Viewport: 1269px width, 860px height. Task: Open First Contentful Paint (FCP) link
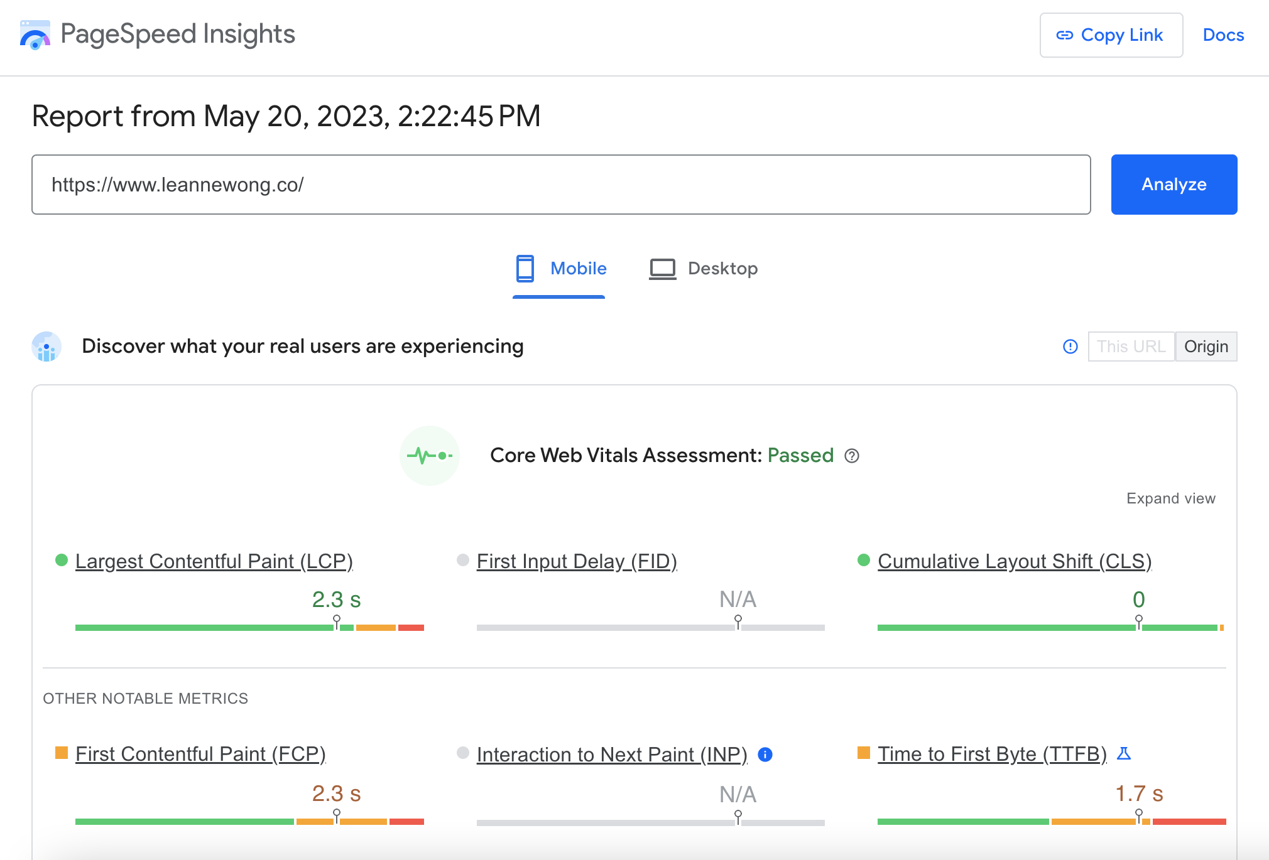pos(200,754)
